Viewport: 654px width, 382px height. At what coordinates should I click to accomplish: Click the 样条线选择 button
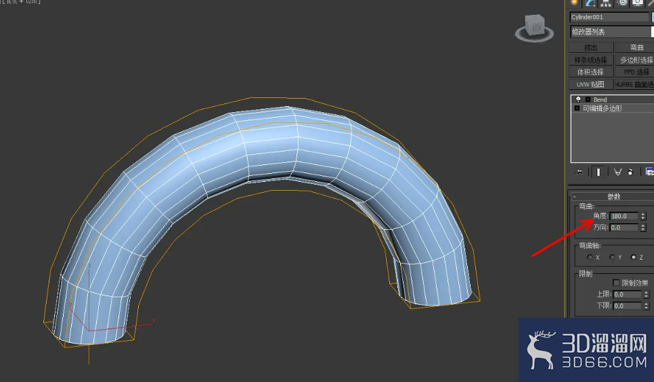point(591,60)
